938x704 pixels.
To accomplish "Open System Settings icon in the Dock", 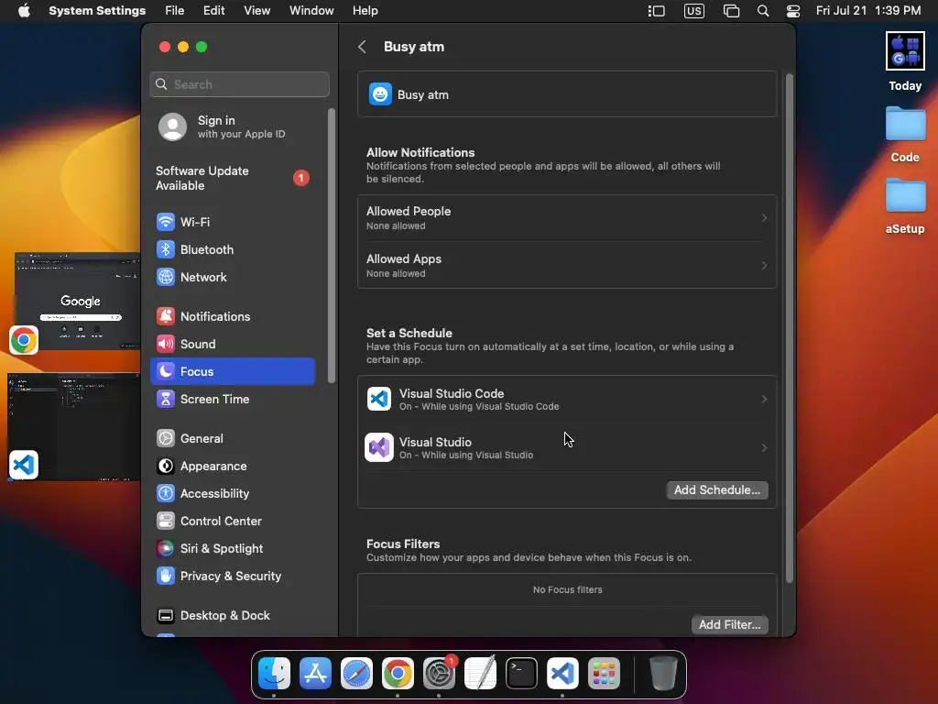I will pos(439,674).
